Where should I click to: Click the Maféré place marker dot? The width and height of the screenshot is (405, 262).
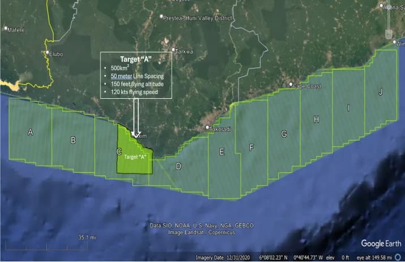pyautogui.click(x=6, y=28)
